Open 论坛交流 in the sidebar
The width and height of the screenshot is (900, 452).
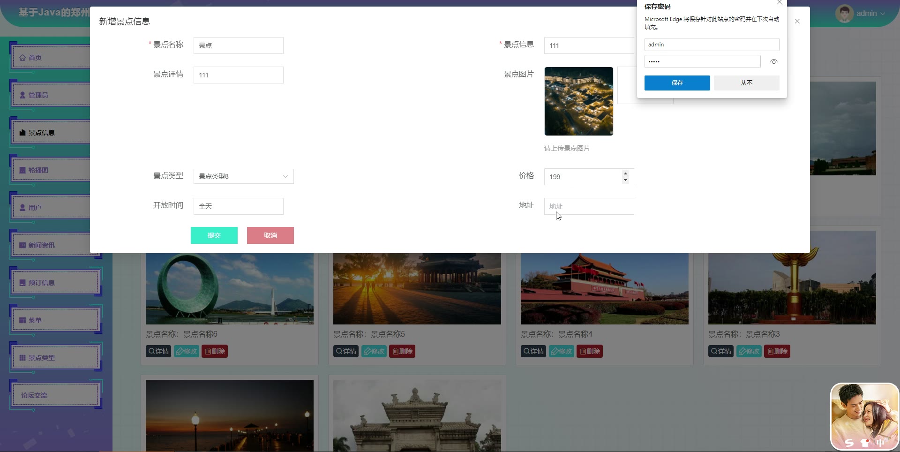point(56,395)
